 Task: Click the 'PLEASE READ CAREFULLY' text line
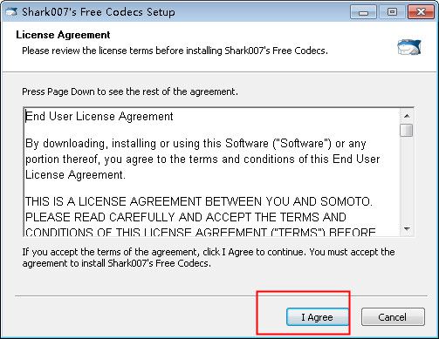tap(186, 217)
